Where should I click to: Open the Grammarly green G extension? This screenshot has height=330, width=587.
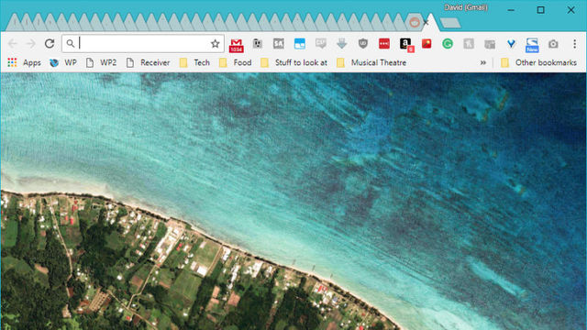[x=448, y=44]
